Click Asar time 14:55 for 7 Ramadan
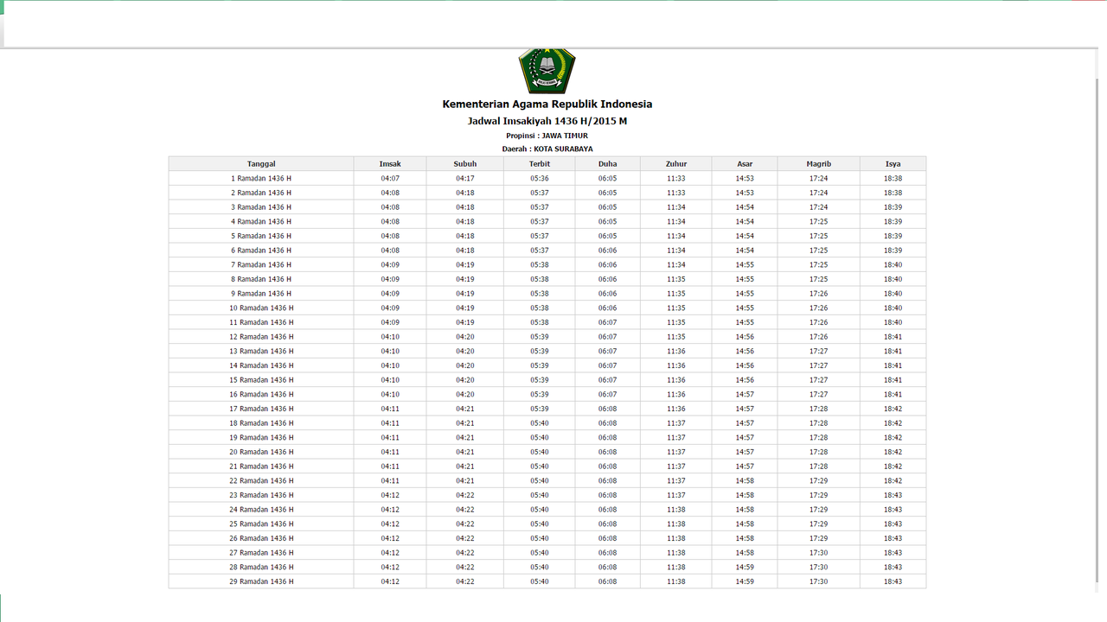The image size is (1107, 622). coord(745,265)
